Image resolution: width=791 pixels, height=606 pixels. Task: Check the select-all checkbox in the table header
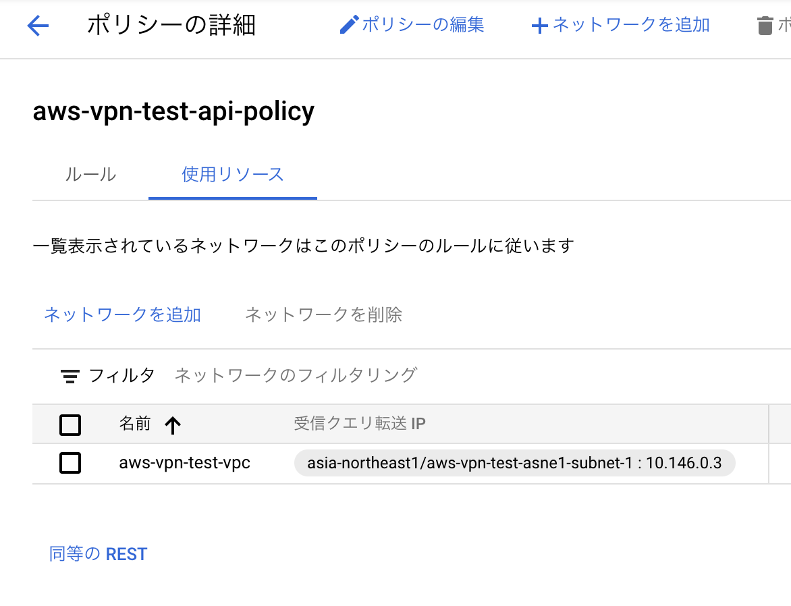(x=70, y=425)
